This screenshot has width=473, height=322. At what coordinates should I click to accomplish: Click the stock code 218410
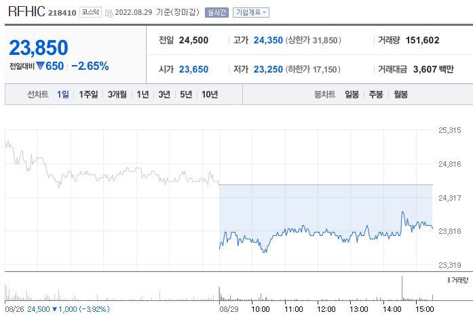coord(62,13)
